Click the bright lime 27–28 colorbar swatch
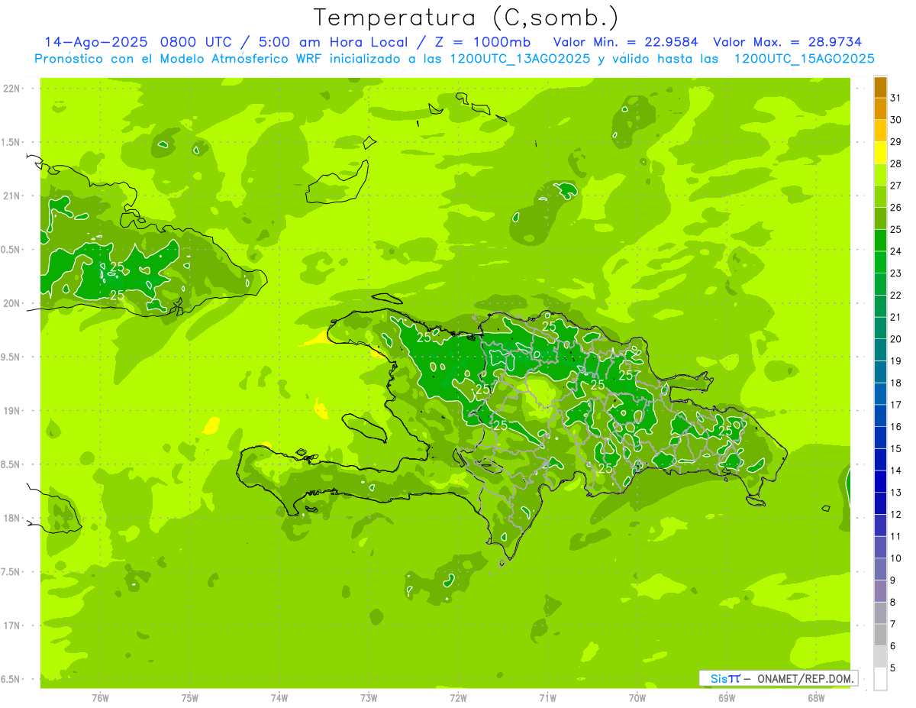Image resolution: width=916 pixels, height=708 pixels. click(x=880, y=175)
